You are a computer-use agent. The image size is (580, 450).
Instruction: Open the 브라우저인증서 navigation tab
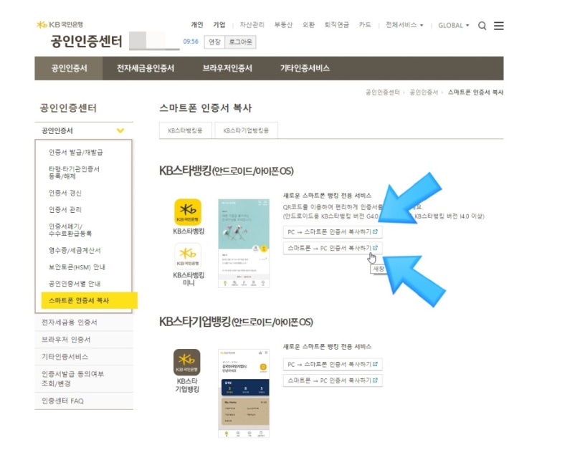227,68
